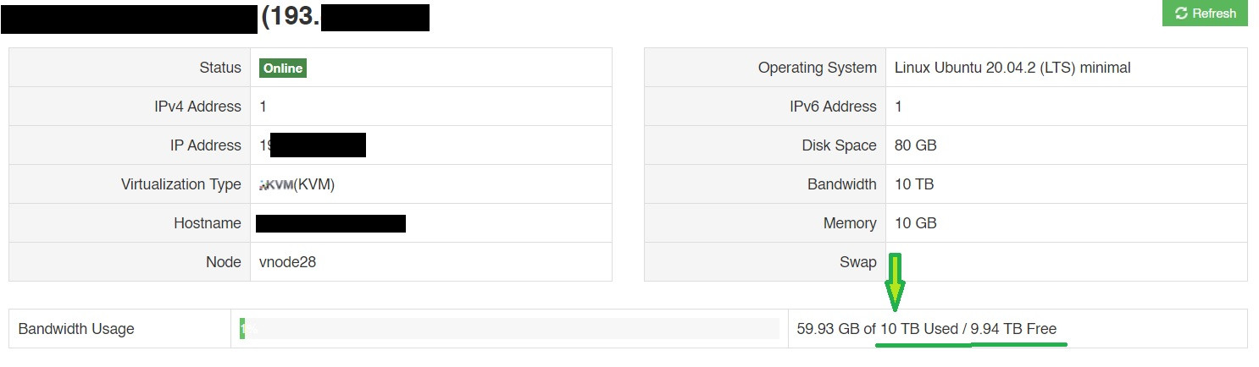Click the IPv4 Address count value
Screen dimensions: 1259x367
point(263,107)
